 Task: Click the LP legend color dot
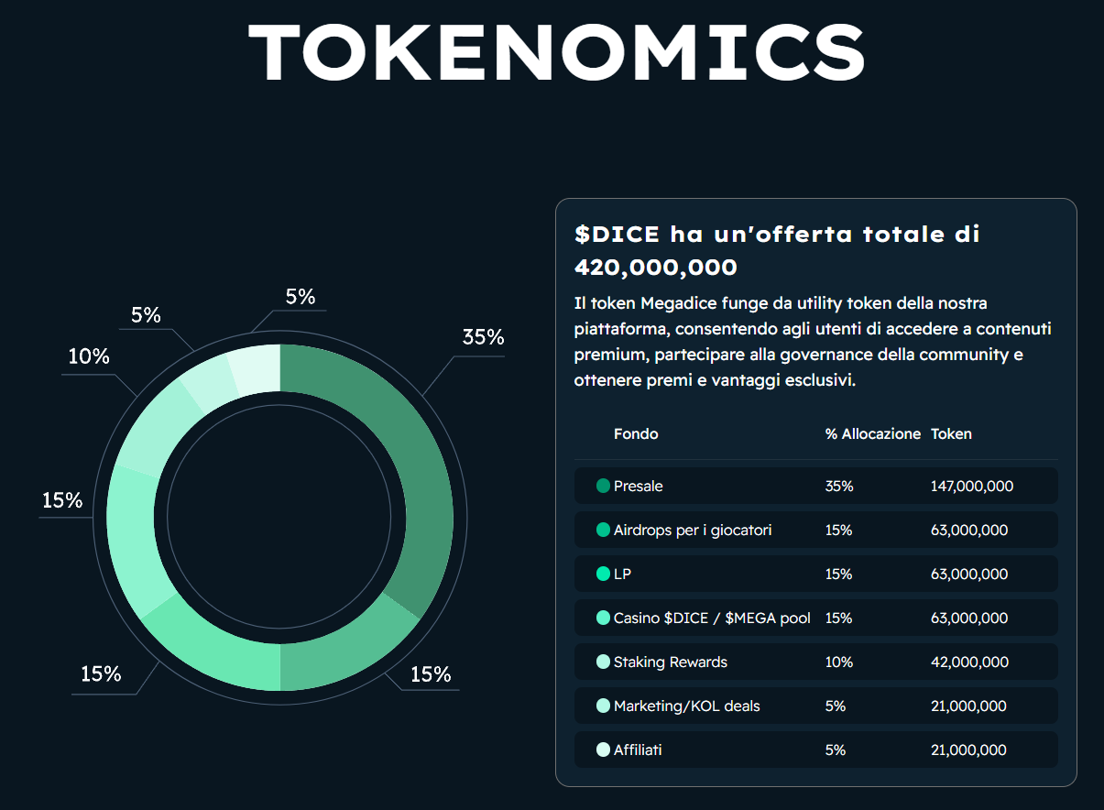tap(603, 574)
